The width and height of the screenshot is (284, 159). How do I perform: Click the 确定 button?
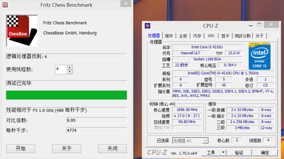[x=265, y=153]
